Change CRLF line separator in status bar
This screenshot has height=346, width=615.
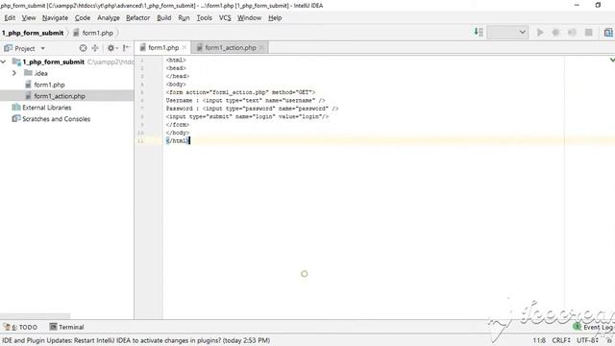561,340
